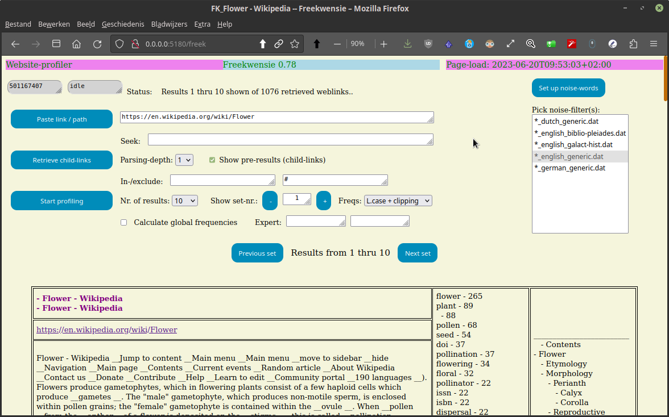Zoom out with the minus toolbar button
Screen dimensions: 669x417
(337, 44)
